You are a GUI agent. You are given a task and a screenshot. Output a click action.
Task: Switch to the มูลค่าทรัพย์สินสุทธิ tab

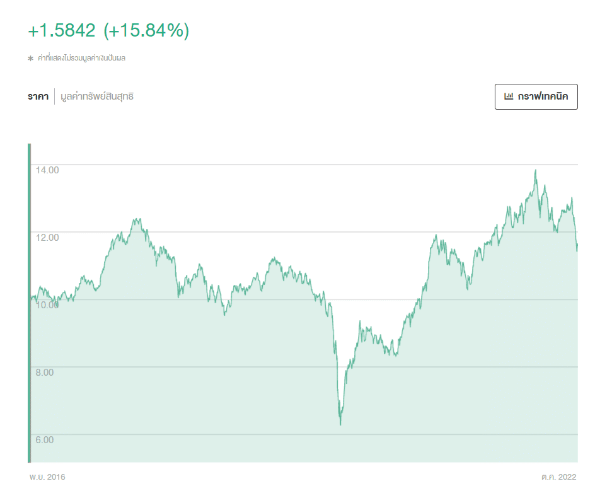point(97,96)
